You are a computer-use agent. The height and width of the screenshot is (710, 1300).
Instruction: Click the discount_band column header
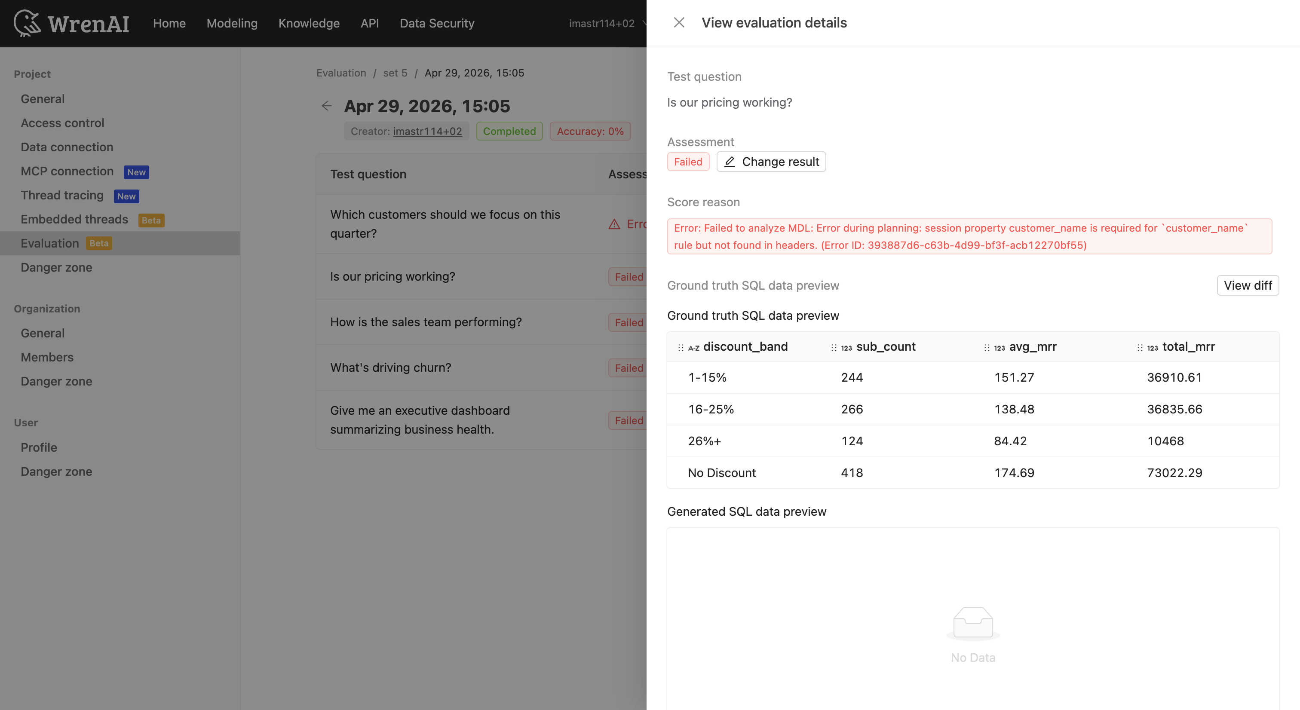(743, 347)
